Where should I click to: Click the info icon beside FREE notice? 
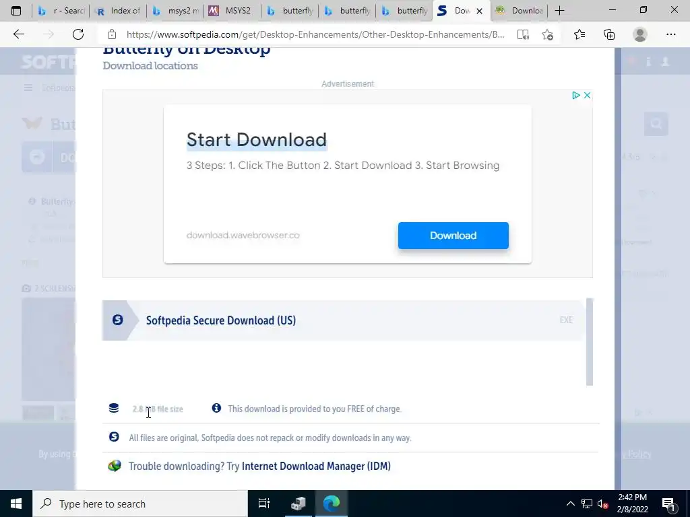click(216, 408)
